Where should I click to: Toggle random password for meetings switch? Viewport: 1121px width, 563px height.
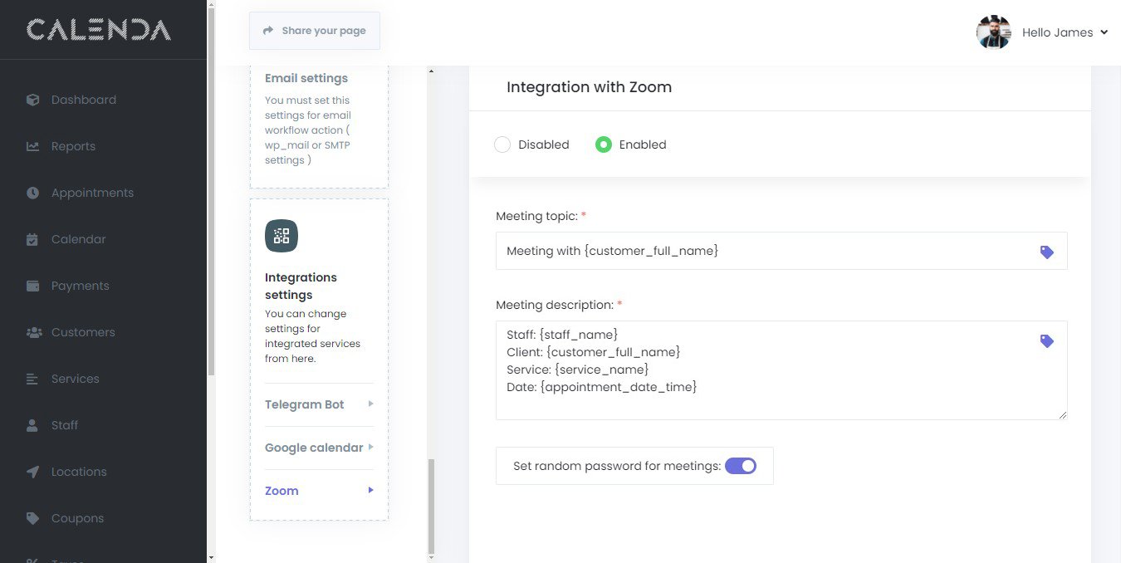pos(741,466)
